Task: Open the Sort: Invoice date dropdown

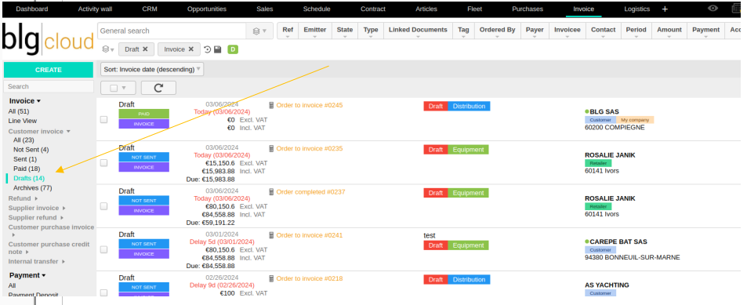Action: pos(152,69)
